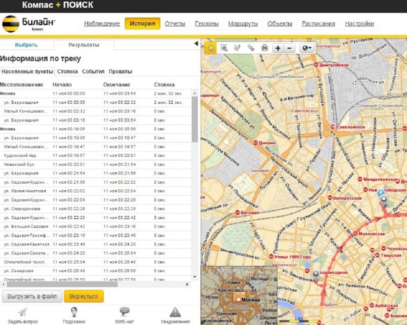Screen dimensions: 407x325
Task: Click Белорусская metro station icon
Action: [330, 198]
